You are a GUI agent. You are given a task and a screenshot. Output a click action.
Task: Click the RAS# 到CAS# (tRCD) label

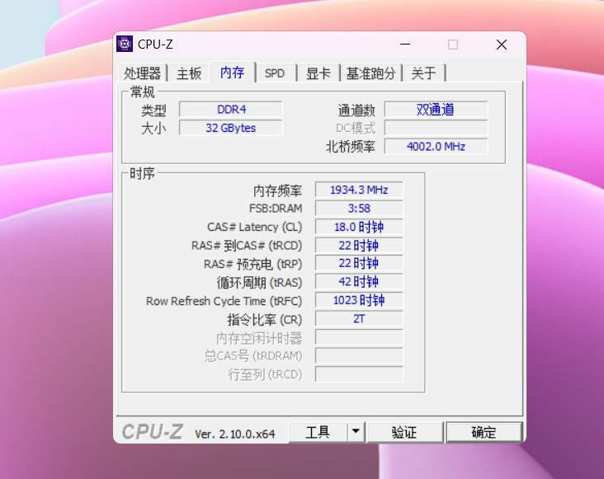tap(247, 246)
